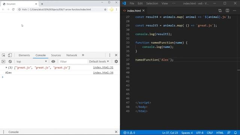The width and height of the screenshot is (240, 135).
Task: Activate the DevTools inspect element tool
Action: click(x=3, y=55)
